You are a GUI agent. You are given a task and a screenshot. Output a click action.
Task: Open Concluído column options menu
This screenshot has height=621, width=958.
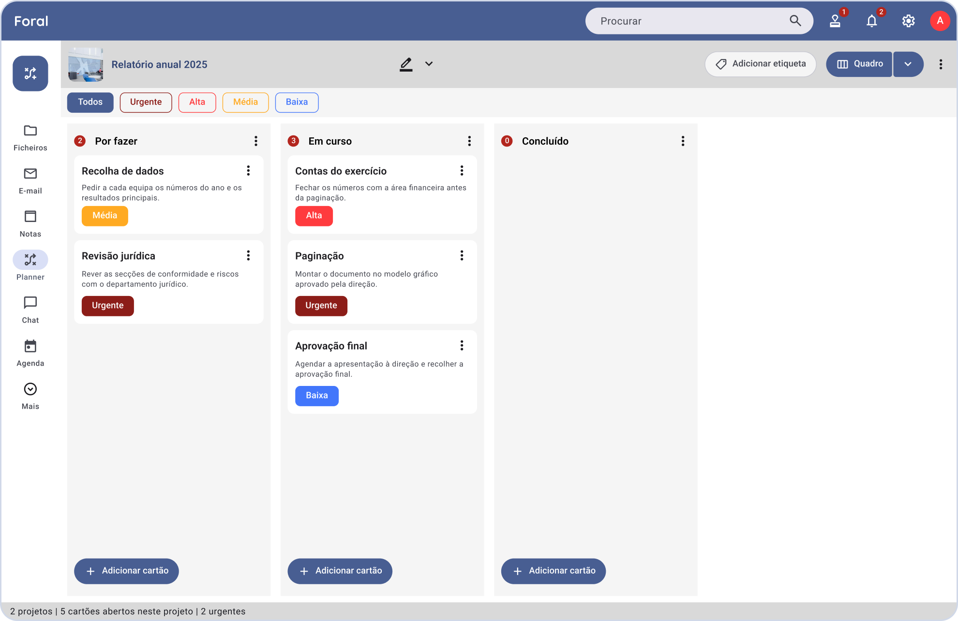(683, 141)
